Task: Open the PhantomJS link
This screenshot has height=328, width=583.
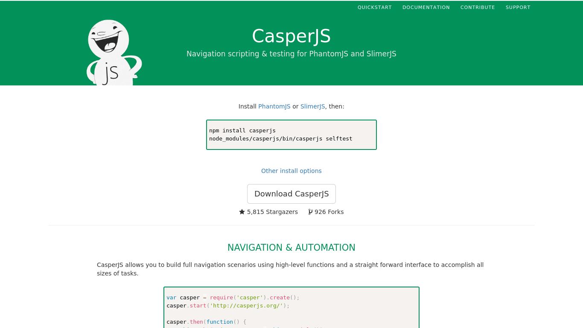Action: point(274,106)
